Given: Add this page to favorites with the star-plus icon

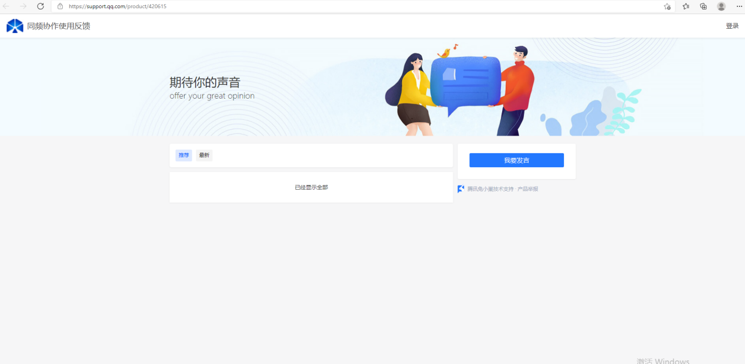Looking at the screenshot, I should (667, 6).
